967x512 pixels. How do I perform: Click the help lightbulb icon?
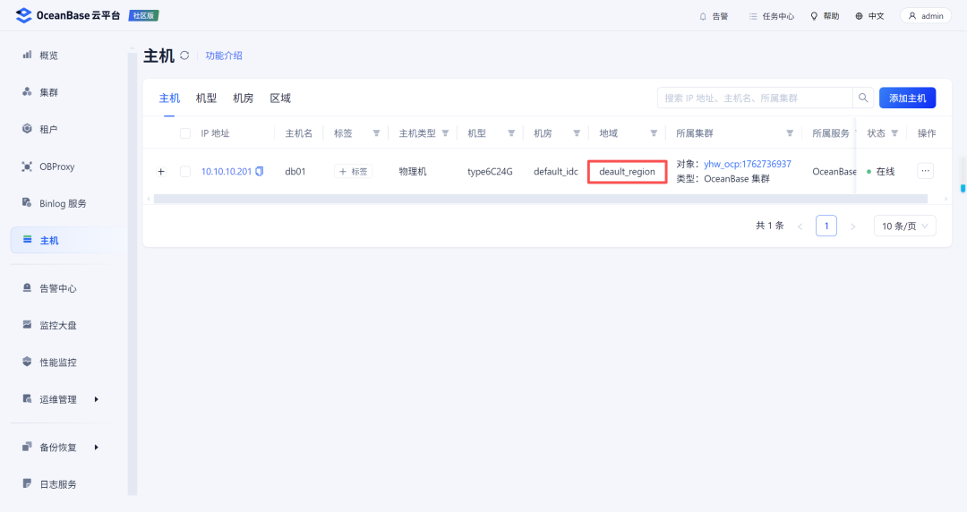[814, 17]
